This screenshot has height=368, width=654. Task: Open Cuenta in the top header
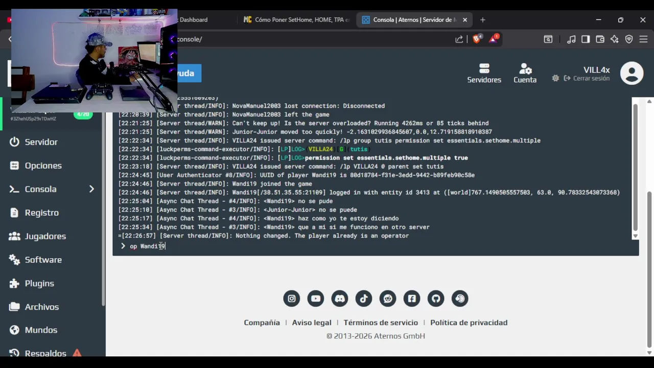pyautogui.click(x=525, y=73)
